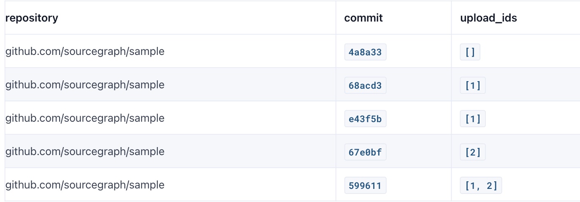Click the [1] badge in the 68acd3 row

click(473, 86)
